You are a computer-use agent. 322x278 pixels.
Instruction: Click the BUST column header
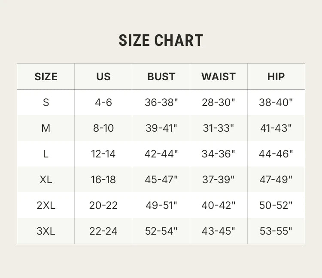(x=161, y=77)
